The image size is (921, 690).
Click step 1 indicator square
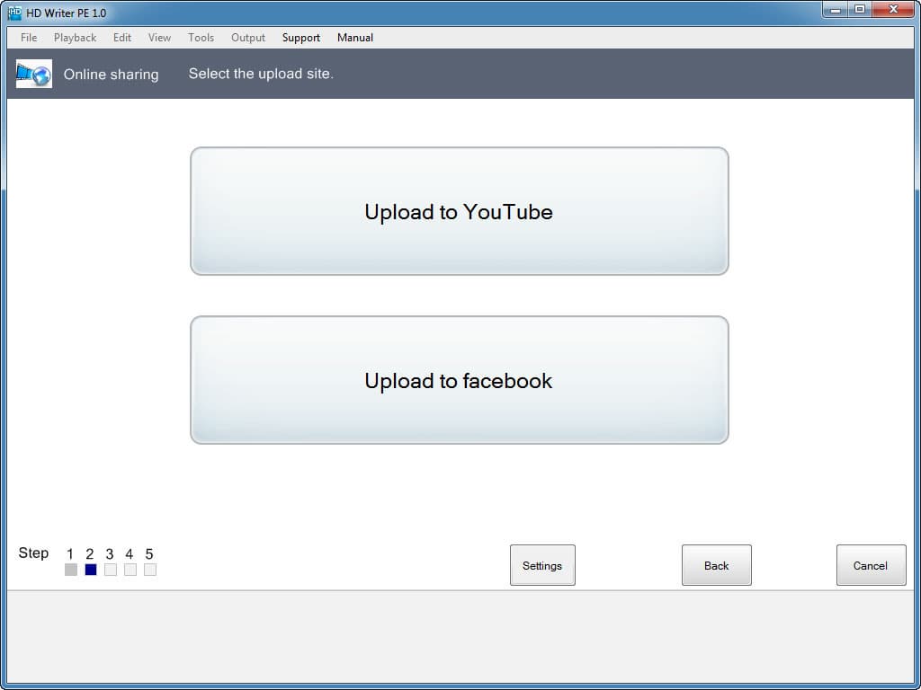(x=71, y=570)
